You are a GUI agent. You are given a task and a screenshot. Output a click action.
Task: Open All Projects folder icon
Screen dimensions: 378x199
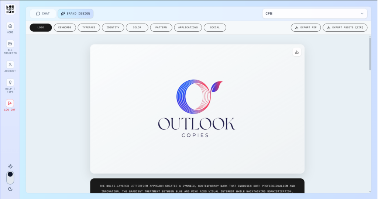(x=10, y=44)
